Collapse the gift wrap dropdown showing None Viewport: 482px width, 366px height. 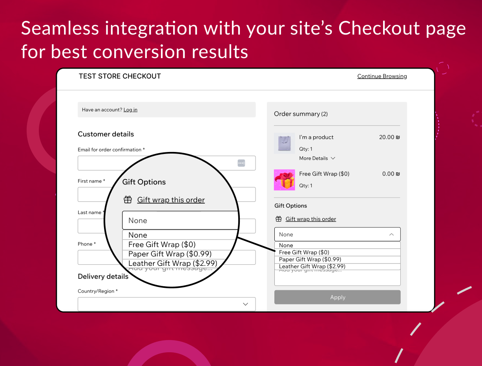pyautogui.click(x=338, y=234)
